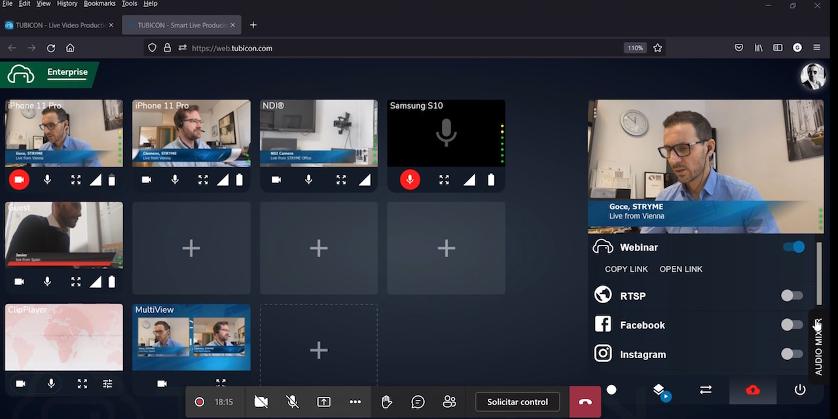The height and width of the screenshot is (419, 838).
Task: Click the microphone icon under ClipPlayer
Action: (51, 384)
